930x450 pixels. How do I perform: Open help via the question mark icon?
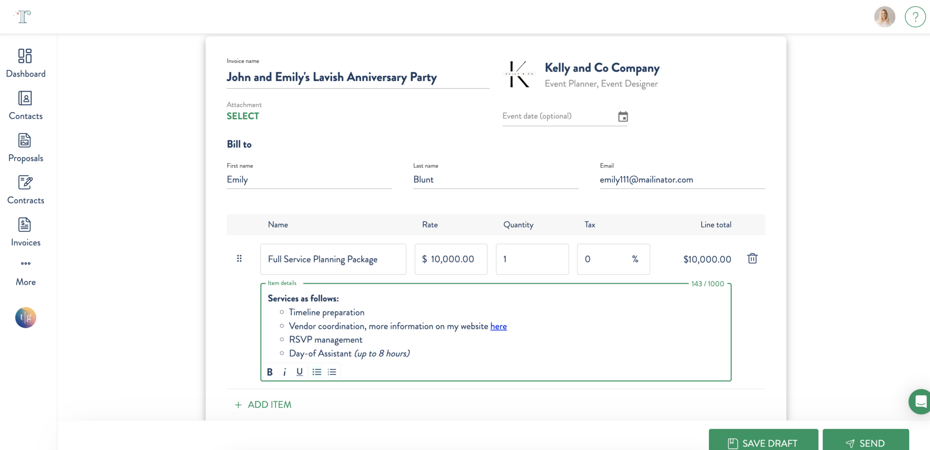coord(915,17)
